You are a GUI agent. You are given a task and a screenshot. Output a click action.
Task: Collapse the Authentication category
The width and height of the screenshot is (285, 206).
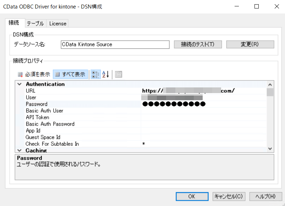click(20, 84)
